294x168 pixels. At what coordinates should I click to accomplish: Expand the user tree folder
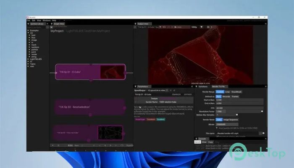(x=28, y=66)
